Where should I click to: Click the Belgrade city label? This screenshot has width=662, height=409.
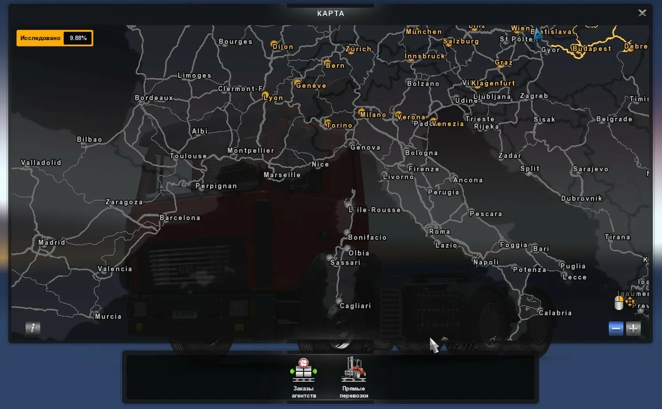[614, 119]
